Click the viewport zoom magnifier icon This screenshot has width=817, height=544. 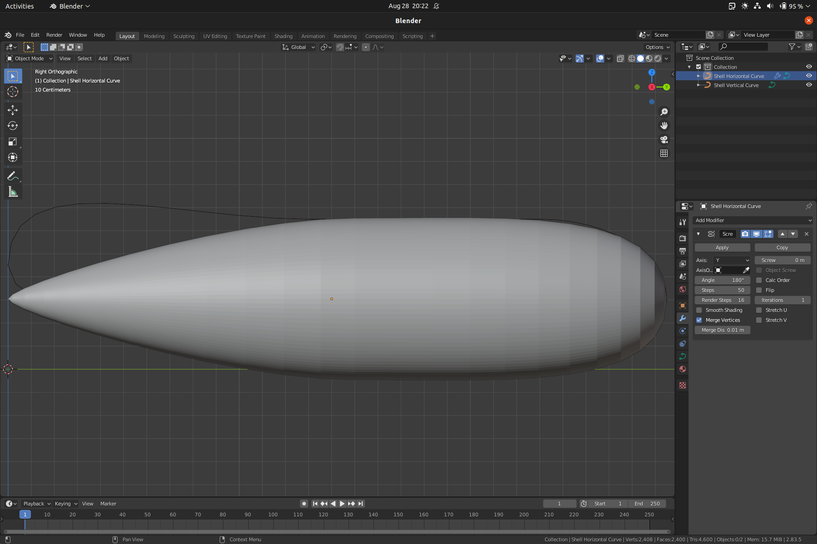click(664, 112)
